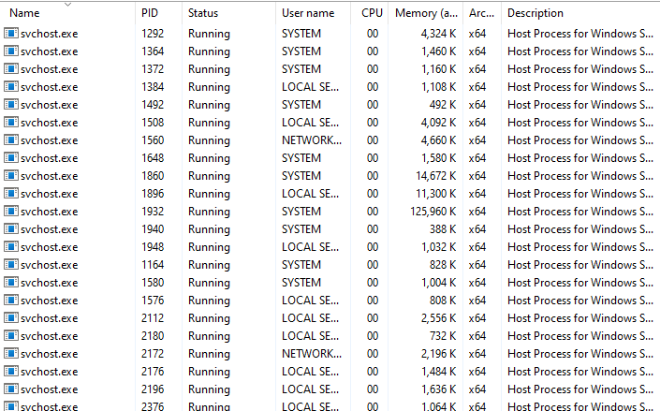Click memory value 2,556 K
660x411 pixels.
pyautogui.click(x=438, y=318)
